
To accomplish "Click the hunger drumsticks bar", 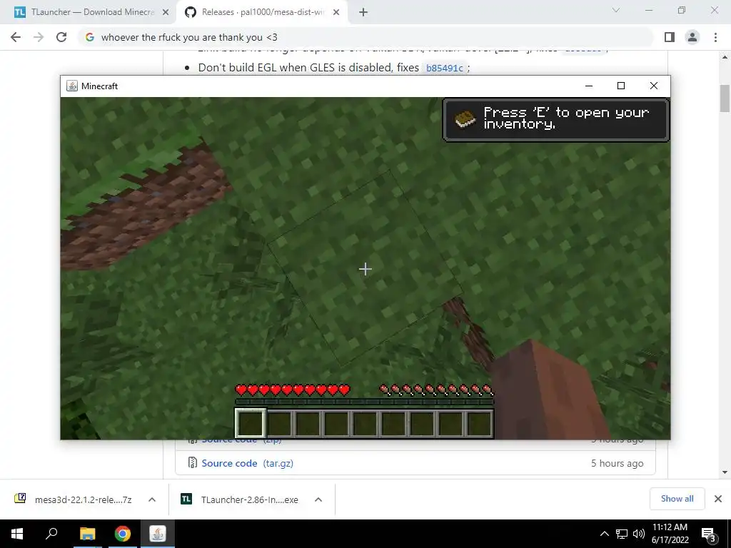I will (436, 390).
